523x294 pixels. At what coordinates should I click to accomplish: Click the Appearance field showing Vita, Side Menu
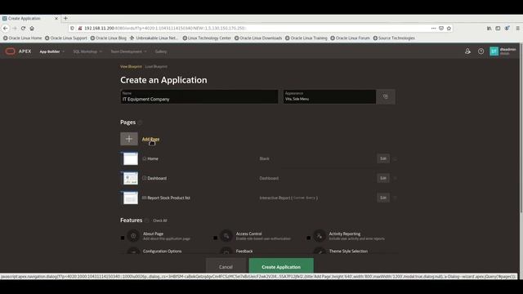click(329, 96)
